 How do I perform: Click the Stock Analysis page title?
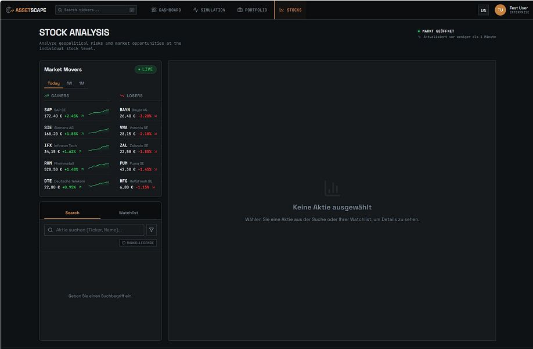point(74,33)
